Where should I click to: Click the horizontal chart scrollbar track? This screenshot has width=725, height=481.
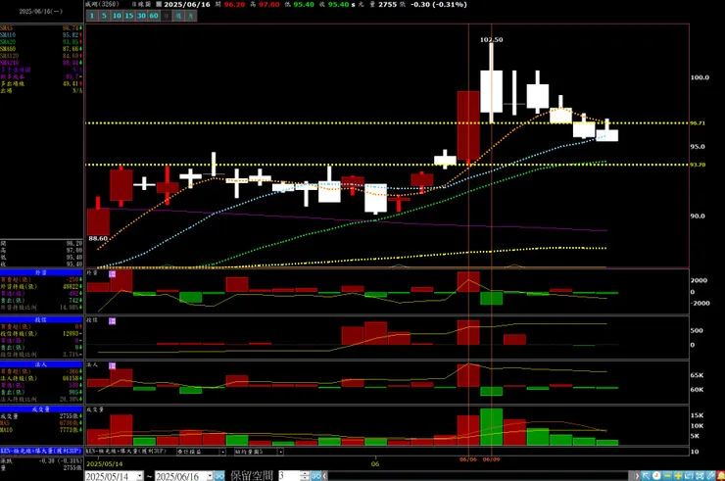[478, 475]
